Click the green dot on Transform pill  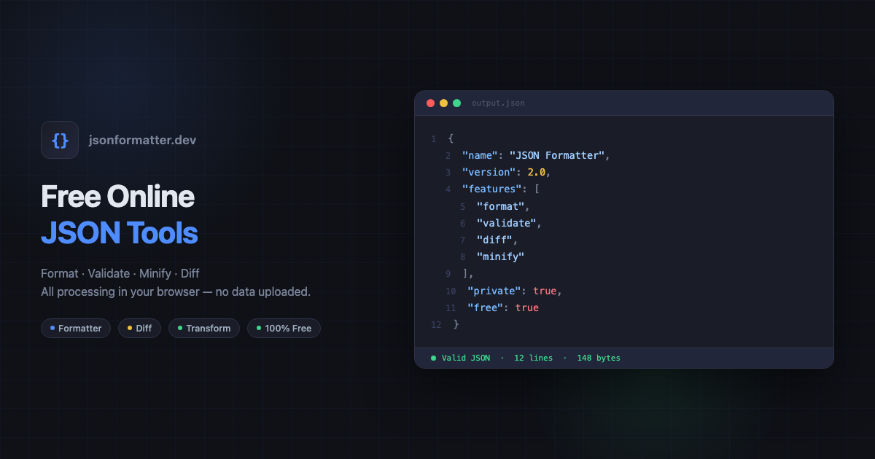point(180,328)
